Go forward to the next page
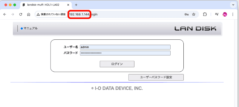 (13, 14)
